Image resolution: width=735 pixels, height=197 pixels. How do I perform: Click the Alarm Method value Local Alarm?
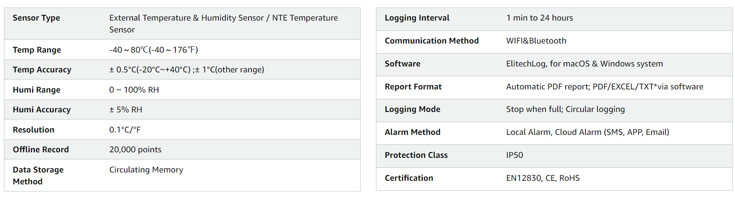coord(587,132)
